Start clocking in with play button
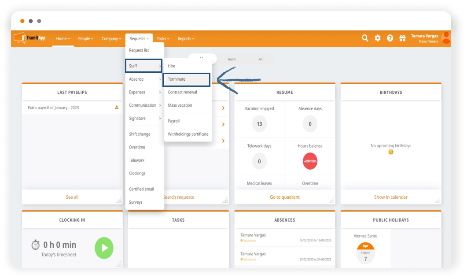The width and height of the screenshot is (467, 279). pos(104,248)
